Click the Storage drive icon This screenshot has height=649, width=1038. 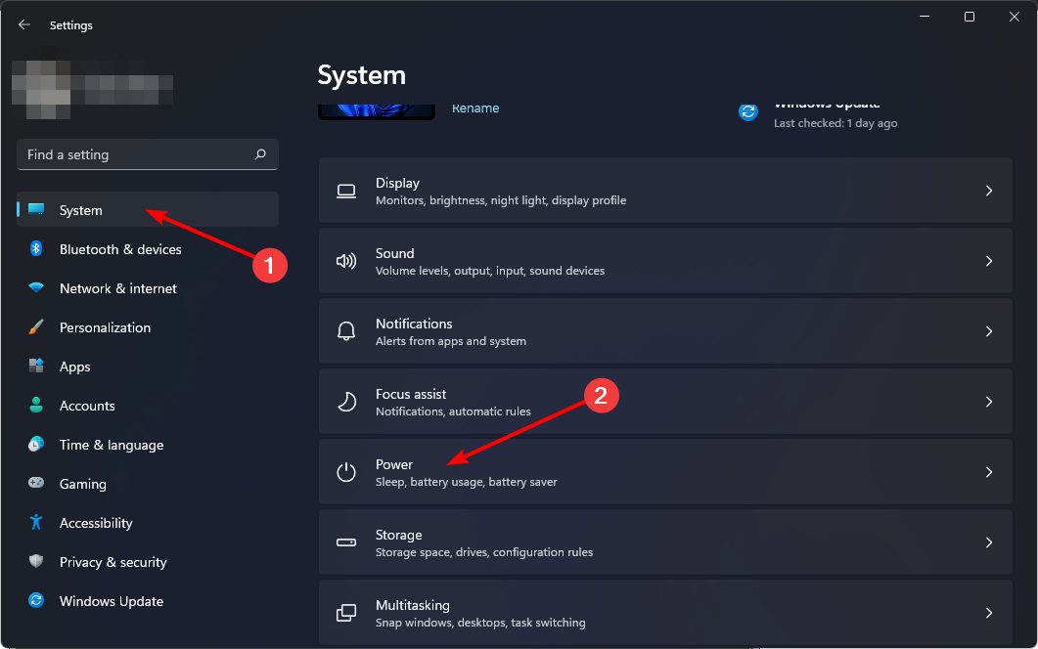pos(346,542)
